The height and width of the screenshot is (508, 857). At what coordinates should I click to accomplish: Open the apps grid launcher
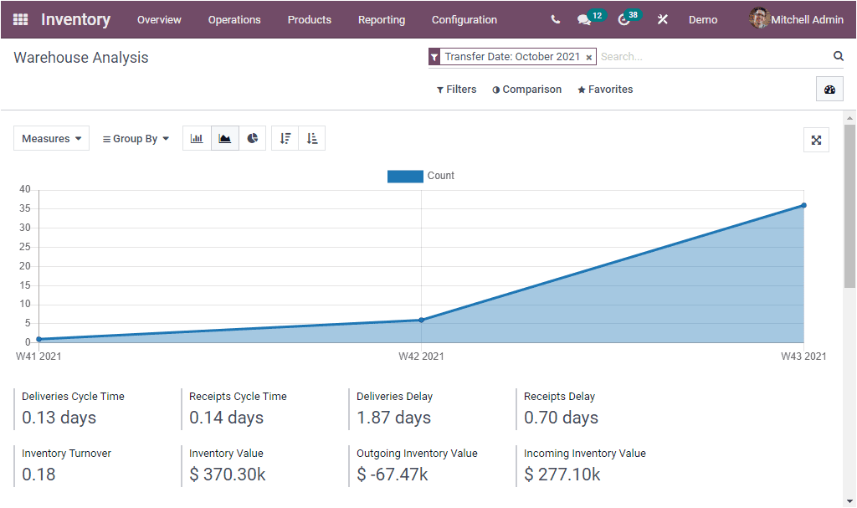tap(20, 19)
